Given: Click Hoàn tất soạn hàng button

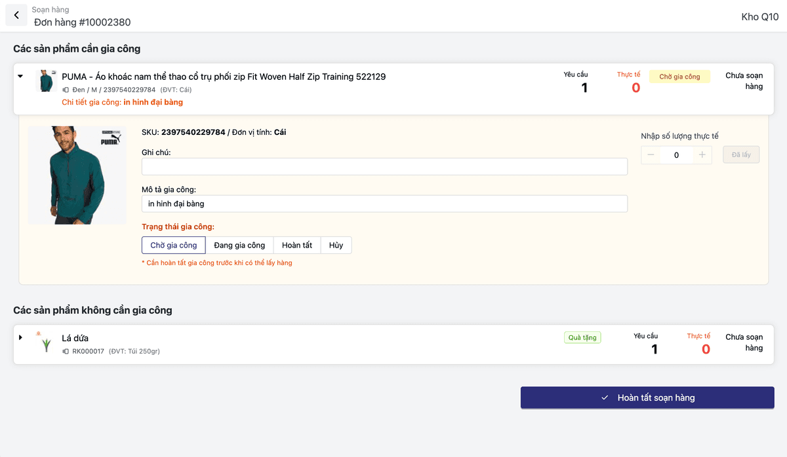Looking at the screenshot, I should pos(647,397).
